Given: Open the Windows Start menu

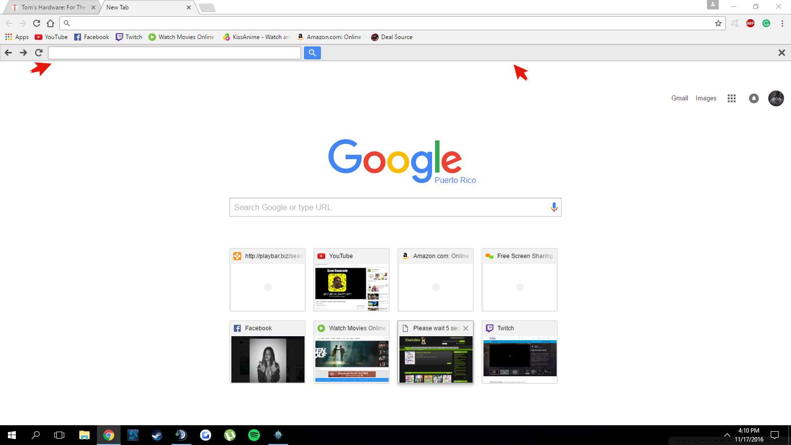Looking at the screenshot, I should [x=12, y=435].
